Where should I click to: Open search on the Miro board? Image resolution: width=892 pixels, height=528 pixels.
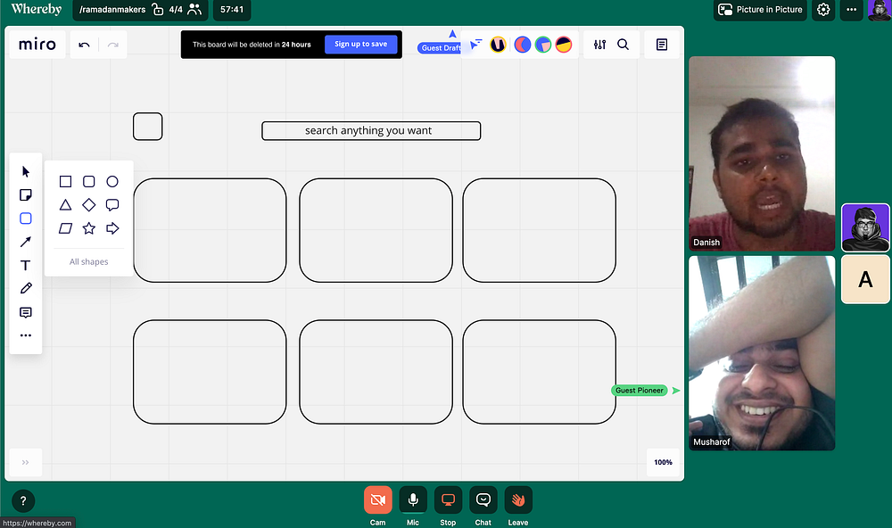[x=623, y=45]
